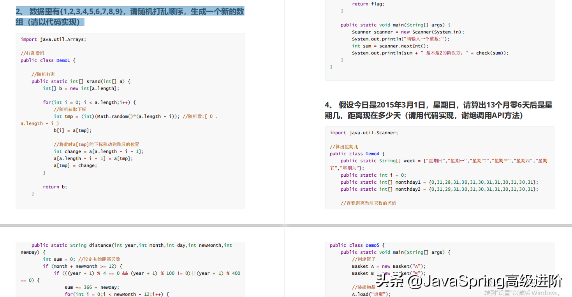The height and width of the screenshot is (297, 572).
Task: Click the "int tmp = (int)(Math.random()..." line
Action: click(119, 120)
